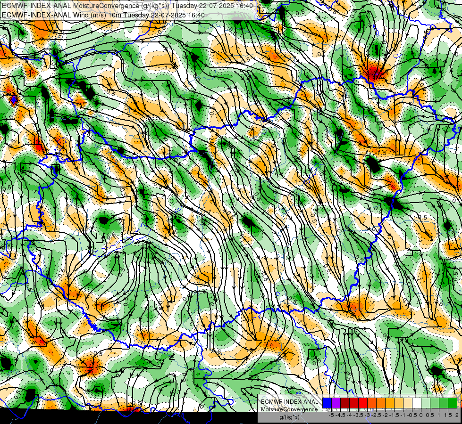Click the 2 tick value at legend's end
Viewport: 462px width, 424px height.
click(457, 415)
